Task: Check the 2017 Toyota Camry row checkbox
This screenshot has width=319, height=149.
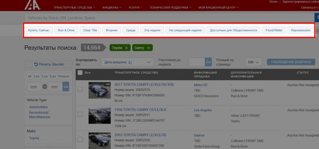Action: click(80, 89)
